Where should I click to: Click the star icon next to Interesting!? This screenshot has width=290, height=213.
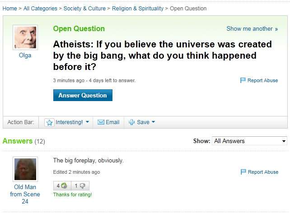click(x=50, y=122)
